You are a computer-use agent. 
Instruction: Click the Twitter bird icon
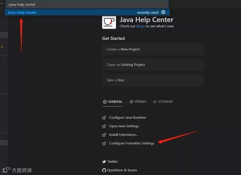coord(104,162)
